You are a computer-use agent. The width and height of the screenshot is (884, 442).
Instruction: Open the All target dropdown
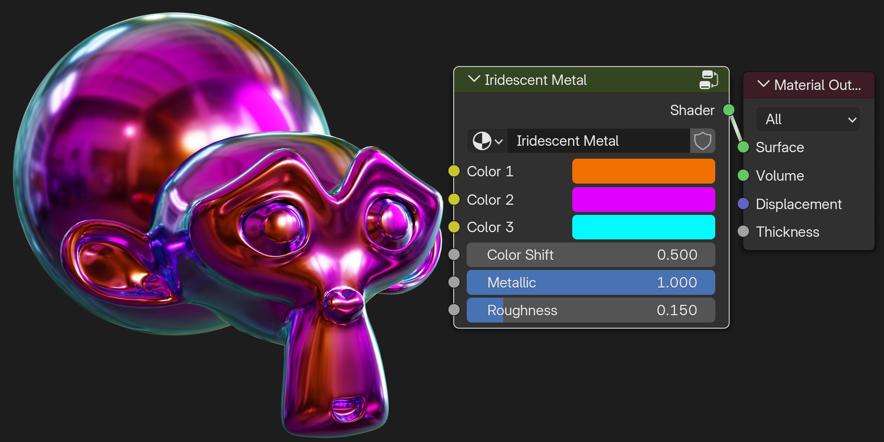[x=808, y=119]
